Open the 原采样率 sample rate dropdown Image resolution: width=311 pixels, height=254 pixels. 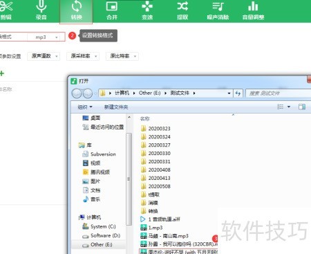click(83, 56)
